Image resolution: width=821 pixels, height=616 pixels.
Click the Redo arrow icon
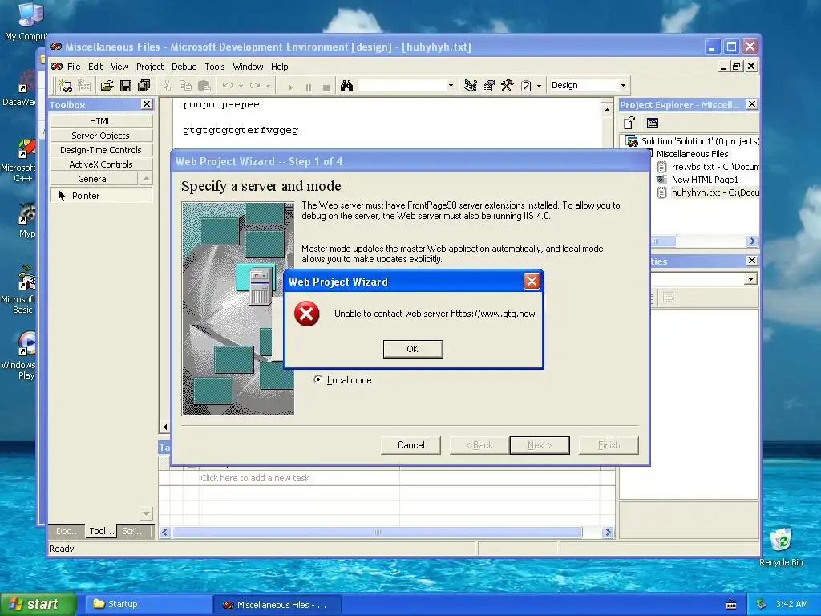pos(255,86)
